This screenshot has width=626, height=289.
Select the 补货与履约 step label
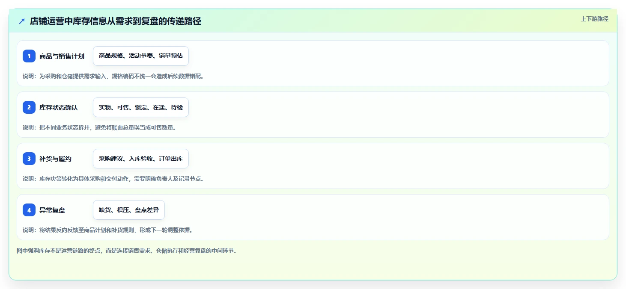coord(55,159)
